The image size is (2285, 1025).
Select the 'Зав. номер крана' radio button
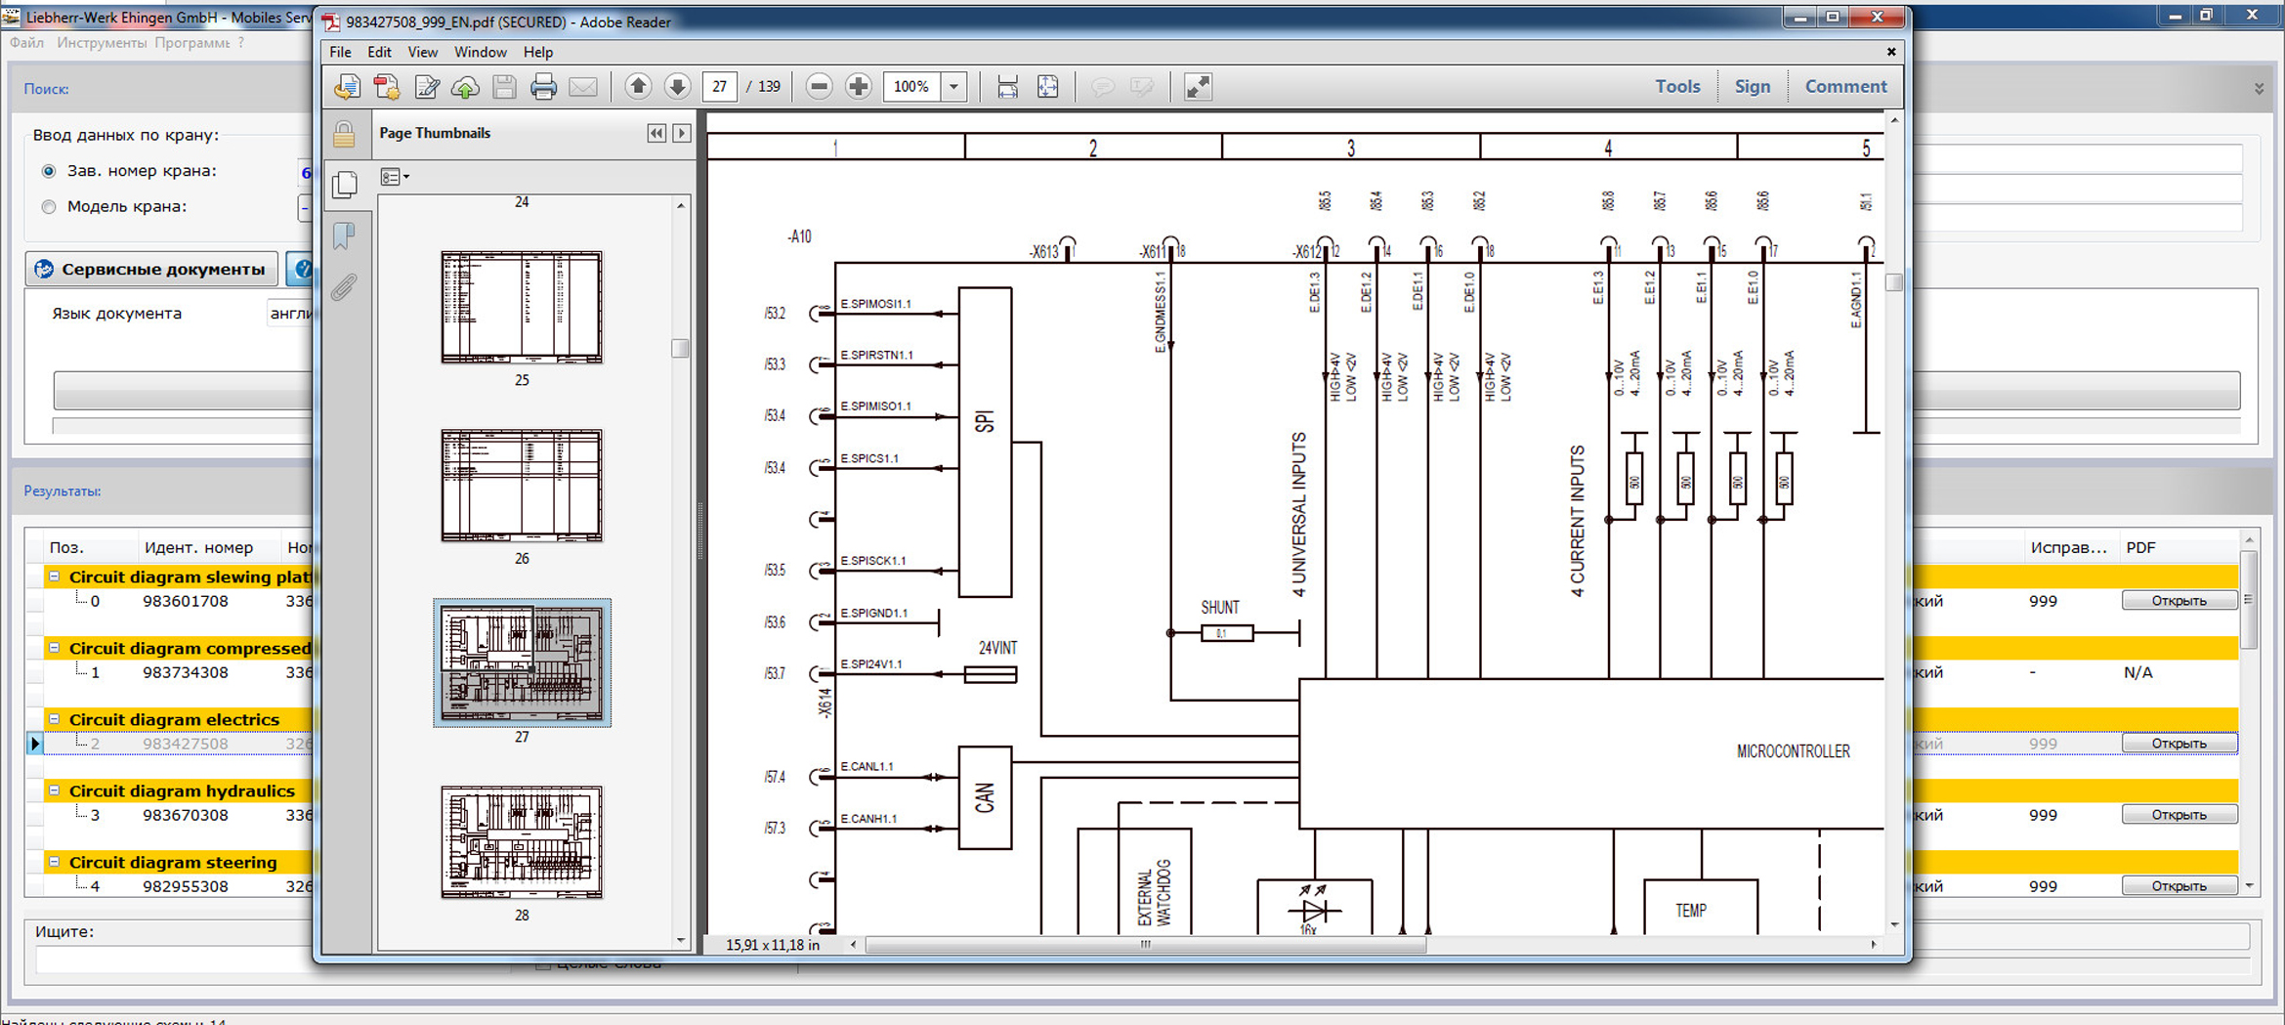pos(49,171)
